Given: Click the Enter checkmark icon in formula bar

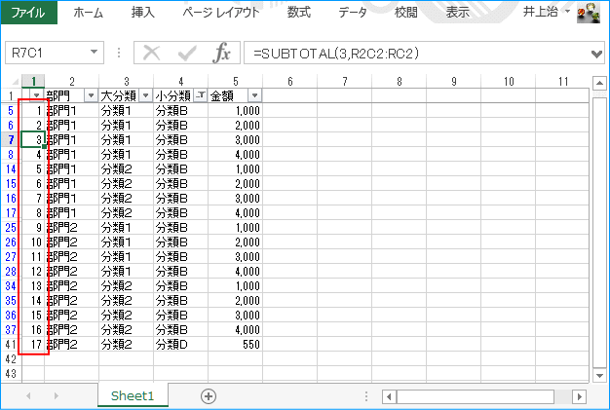Looking at the screenshot, I should [186, 53].
